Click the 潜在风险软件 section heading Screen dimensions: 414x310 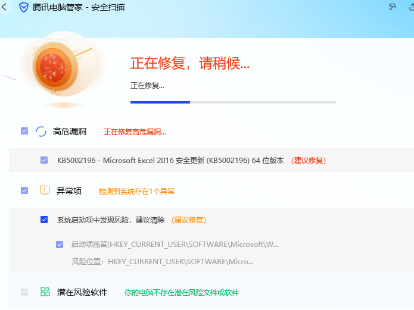pyautogui.click(x=82, y=292)
